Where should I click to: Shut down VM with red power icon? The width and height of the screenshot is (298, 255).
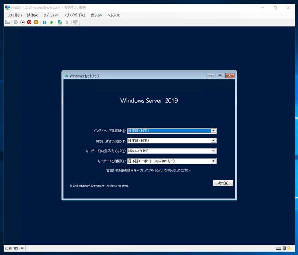(29, 22)
